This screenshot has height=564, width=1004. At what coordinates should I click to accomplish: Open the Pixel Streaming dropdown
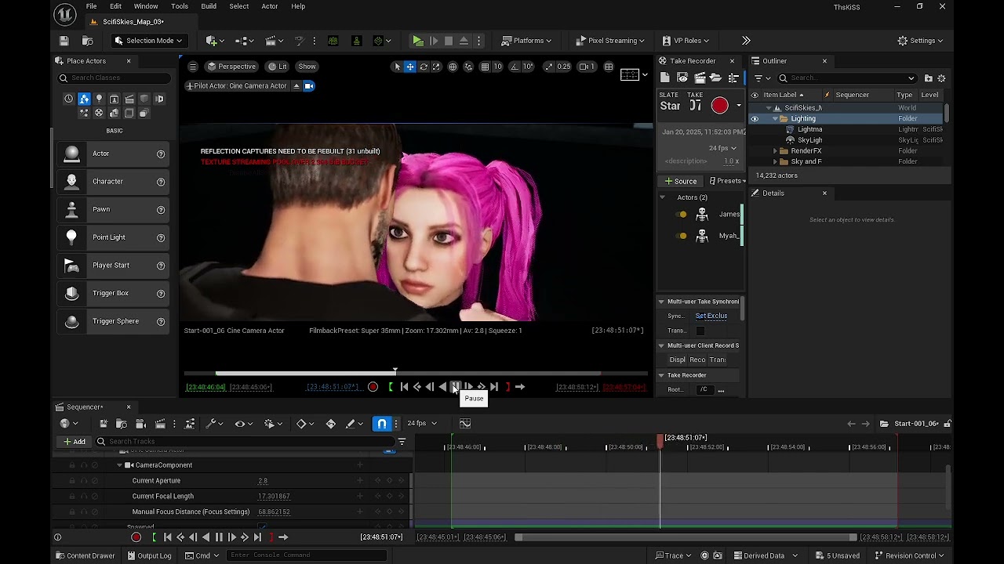click(x=609, y=41)
